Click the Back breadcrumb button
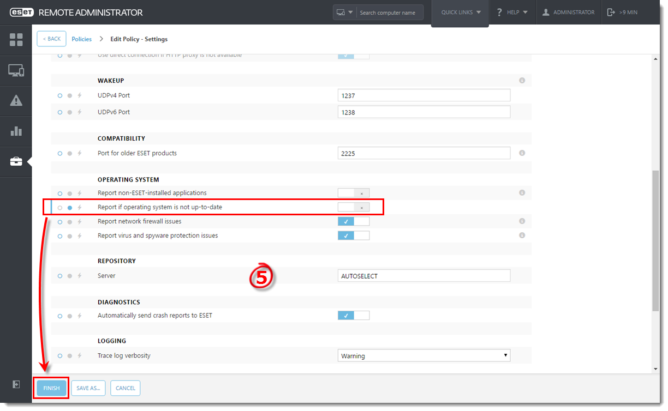 51,39
